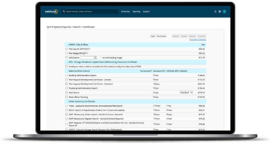
Task: Choose the Vacant quick pick
Action: [192, 36]
